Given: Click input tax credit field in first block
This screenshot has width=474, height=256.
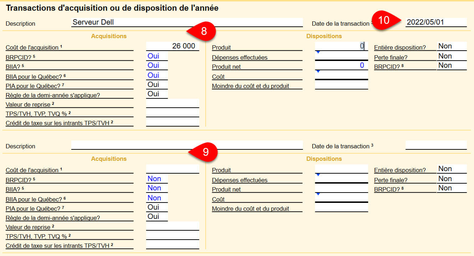Looking at the screenshot, I should [172, 122].
